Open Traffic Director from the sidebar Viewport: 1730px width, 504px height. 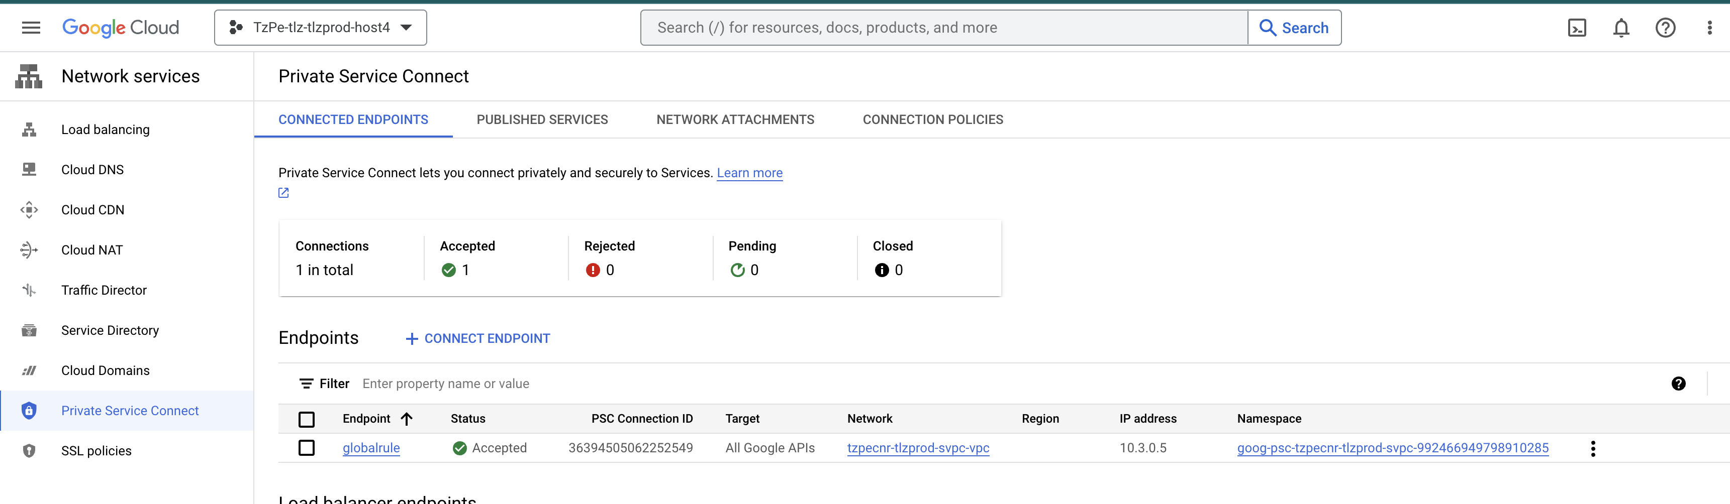(x=104, y=290)
